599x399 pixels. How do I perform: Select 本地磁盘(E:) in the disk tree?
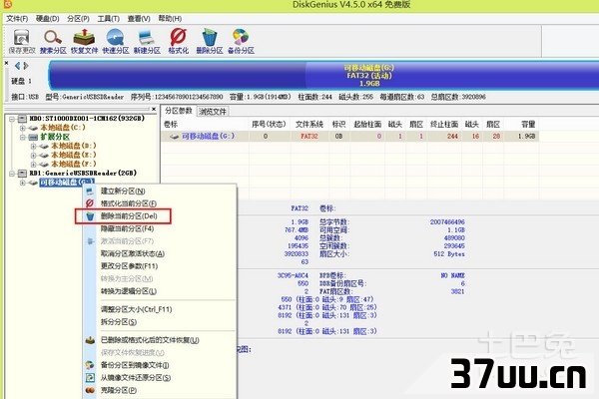tap(73, 155)
